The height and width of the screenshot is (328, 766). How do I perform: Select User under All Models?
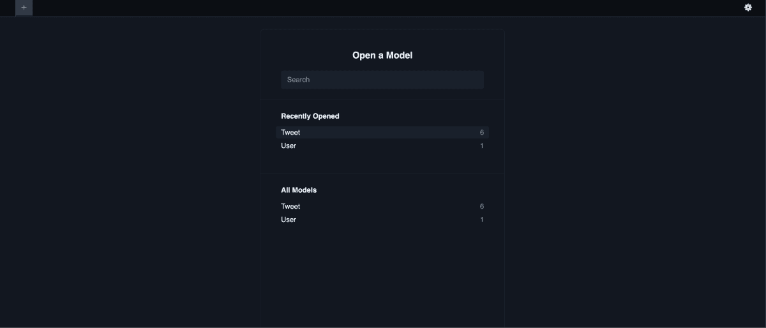[382, 220]
